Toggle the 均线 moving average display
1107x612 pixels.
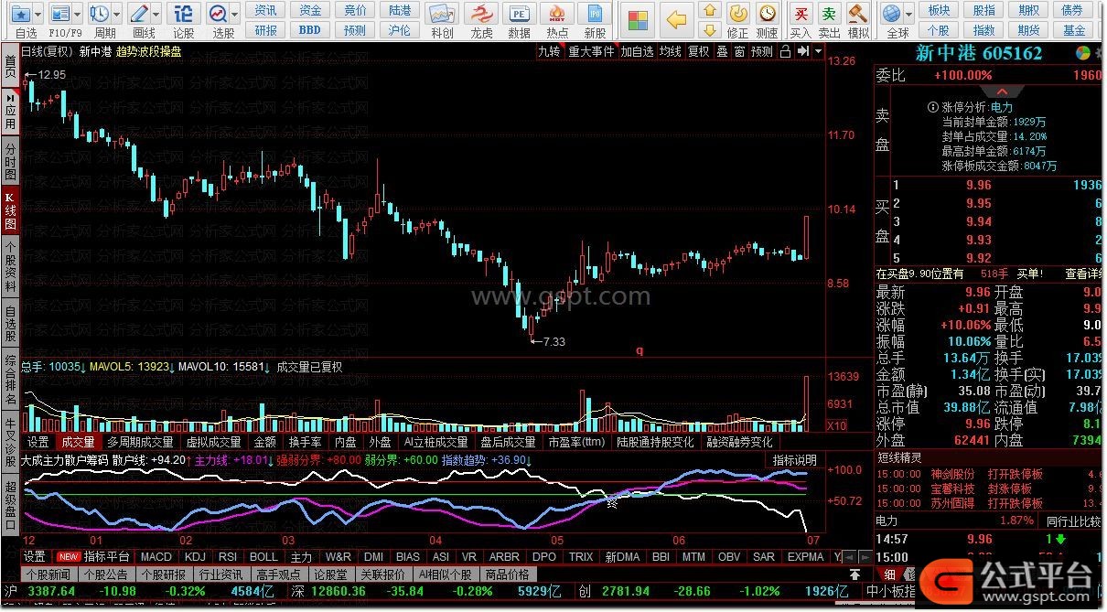pyautogui.click(x=671, y=51)
